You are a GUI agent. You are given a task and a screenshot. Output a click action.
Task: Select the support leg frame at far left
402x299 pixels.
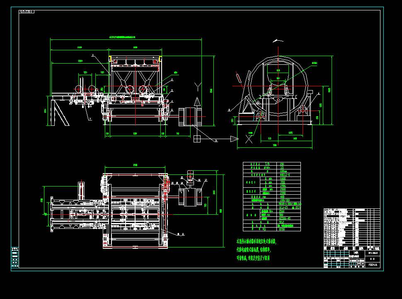point(60,113)
